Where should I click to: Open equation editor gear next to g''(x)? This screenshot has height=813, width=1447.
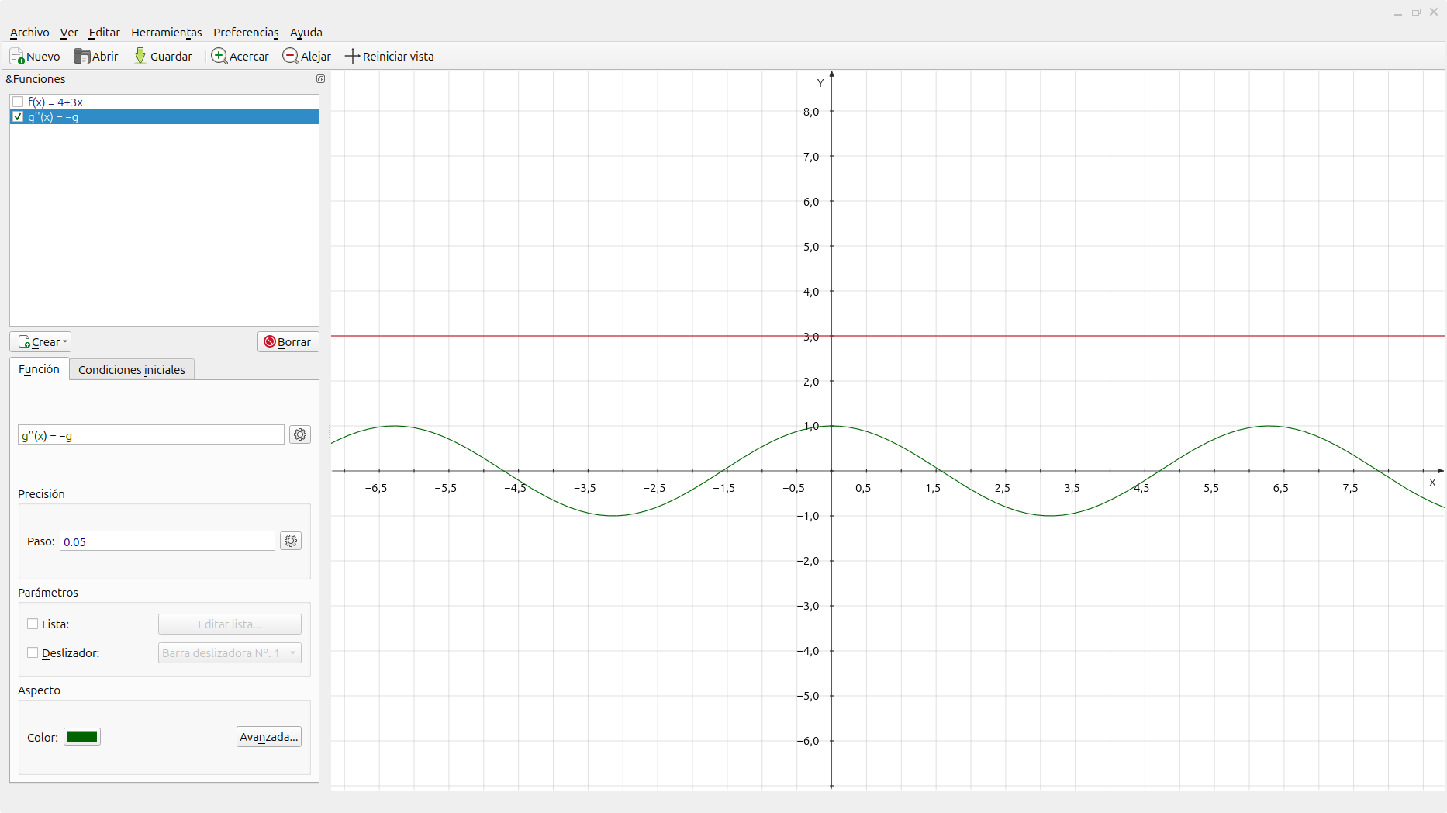300,435
